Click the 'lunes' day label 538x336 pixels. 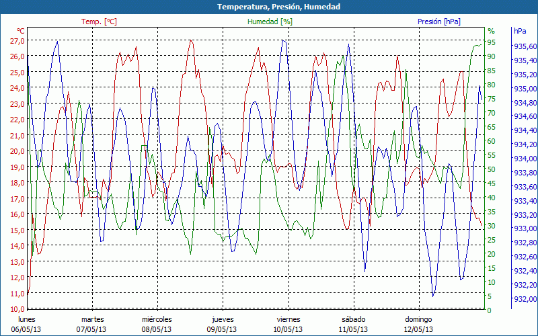coord(26,319)
